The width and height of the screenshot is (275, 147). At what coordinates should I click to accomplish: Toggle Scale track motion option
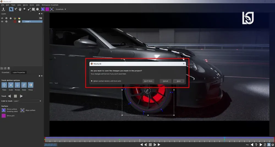click(x=11, y=85)
